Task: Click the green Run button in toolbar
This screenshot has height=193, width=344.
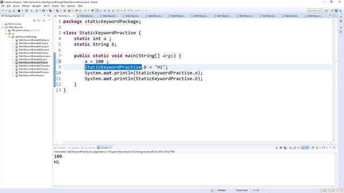Action: click(x=44, y=11)
